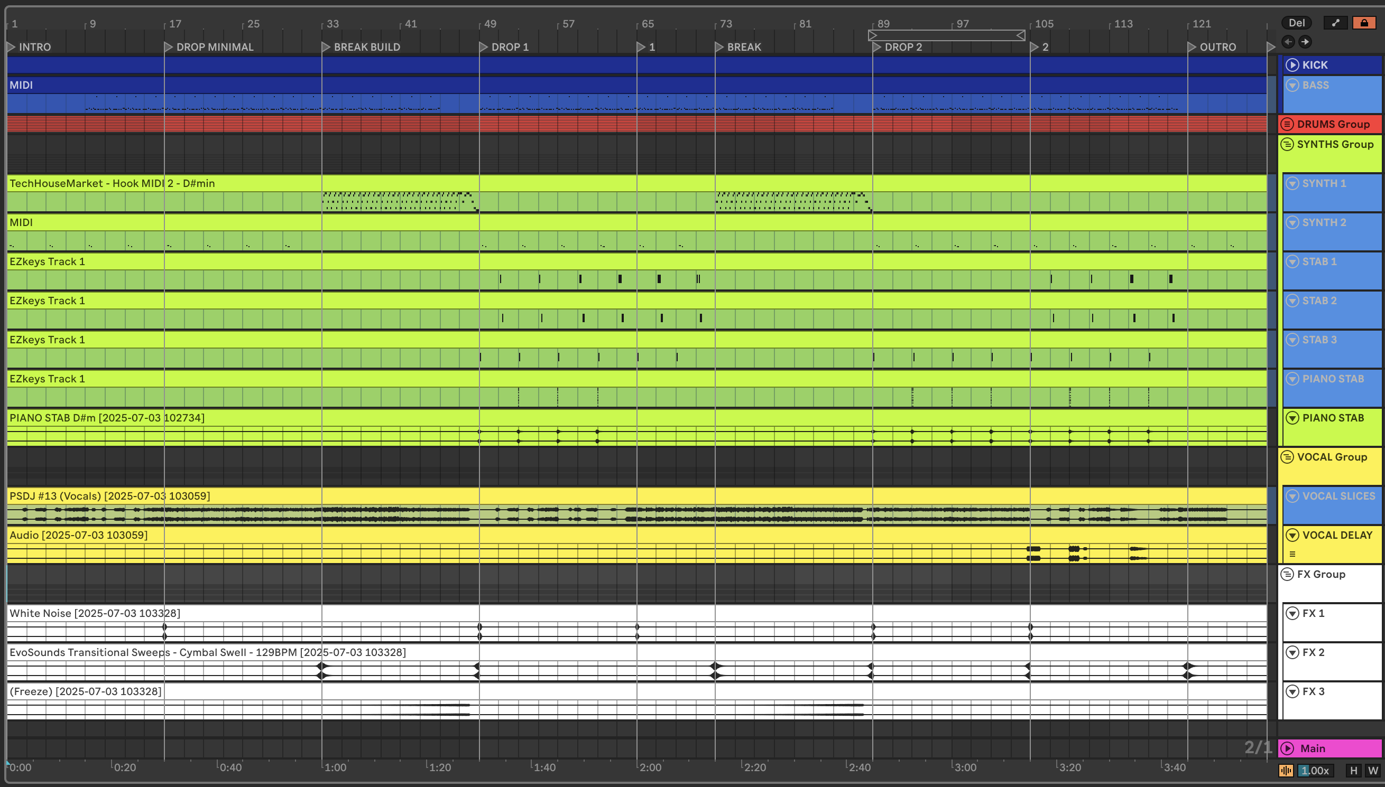
Task: Fold the VOCAL DELAY track arrow
Action: pyautogui.click(x=1292, y=535)
